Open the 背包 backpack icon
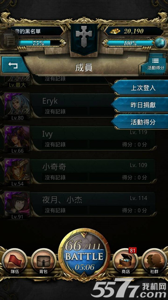Screen dimensions: 168x300 click(44, 261)
